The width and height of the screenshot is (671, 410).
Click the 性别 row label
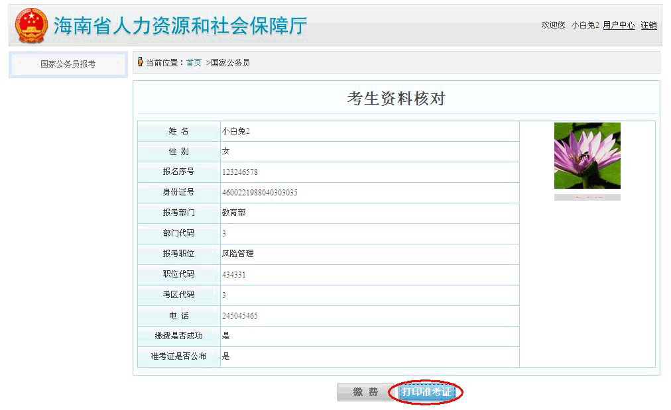[178, 151]
